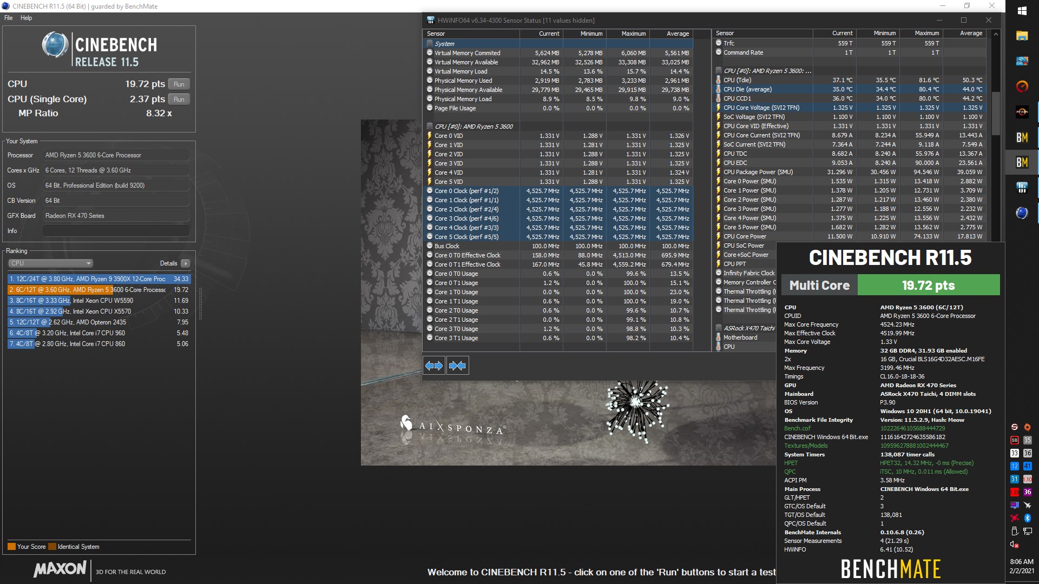
Task: Select the Virtual Memory Commited row
Action: [558, 53]
